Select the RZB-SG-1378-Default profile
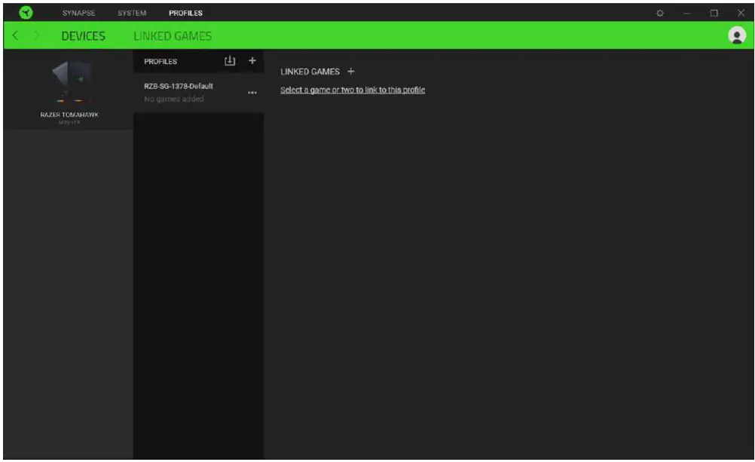Screen dimensions: 755x462 point(198,92)
